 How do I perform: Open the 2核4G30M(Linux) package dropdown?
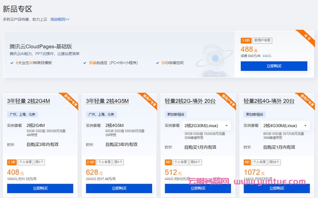pyautogui.click(x=286, y=125)
